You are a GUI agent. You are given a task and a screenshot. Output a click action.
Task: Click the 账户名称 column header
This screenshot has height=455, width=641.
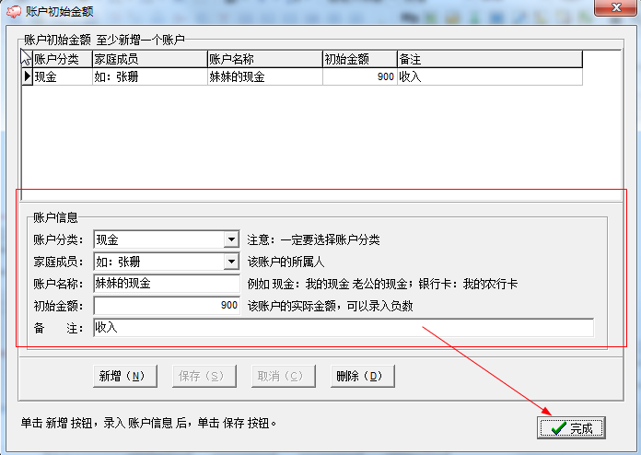[x=265, y=59]
